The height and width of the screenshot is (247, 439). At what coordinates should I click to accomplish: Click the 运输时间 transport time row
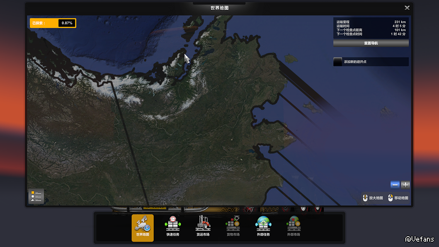[x=371, y=26]
